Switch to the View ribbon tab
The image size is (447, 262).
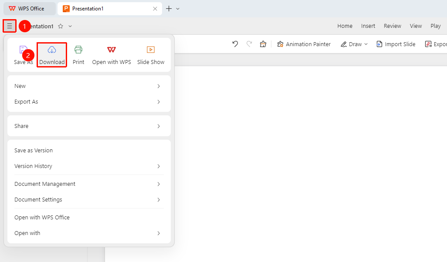click(x=416, y=26)
